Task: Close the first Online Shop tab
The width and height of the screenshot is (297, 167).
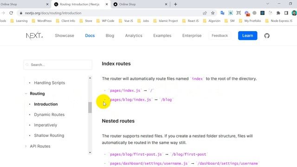Action: click(x=47, y=4)
